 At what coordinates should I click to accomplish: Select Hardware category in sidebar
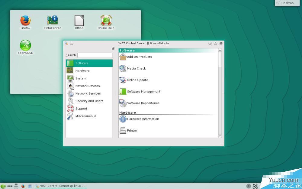click(82, 71)
